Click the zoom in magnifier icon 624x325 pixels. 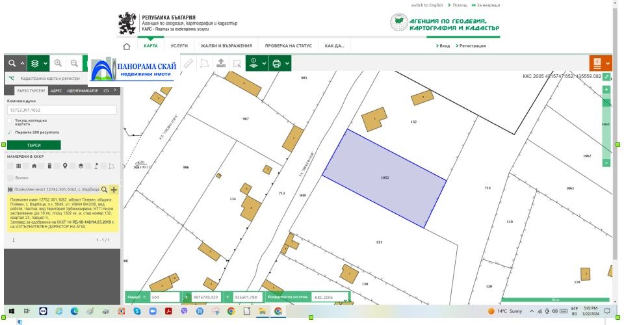coord(58,63)
